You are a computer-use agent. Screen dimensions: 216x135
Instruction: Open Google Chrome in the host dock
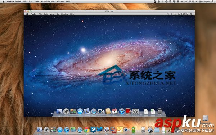87,130
